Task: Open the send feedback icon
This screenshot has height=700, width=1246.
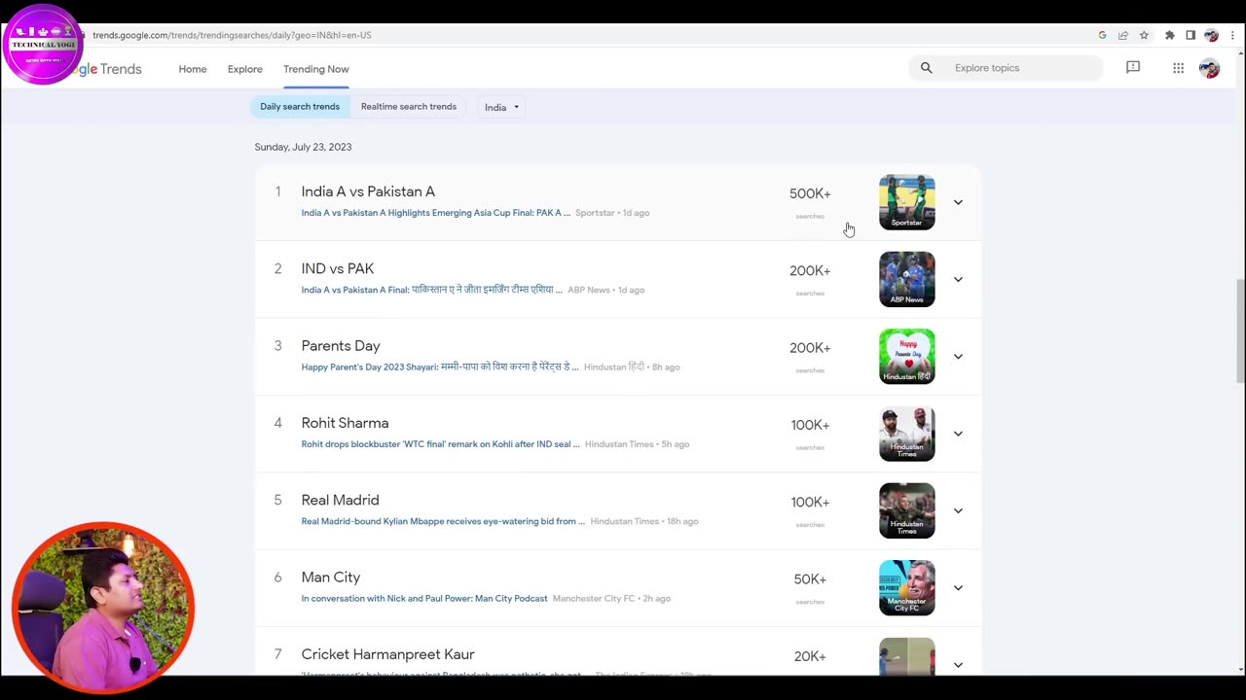Action: click(x=1133, y=68)
